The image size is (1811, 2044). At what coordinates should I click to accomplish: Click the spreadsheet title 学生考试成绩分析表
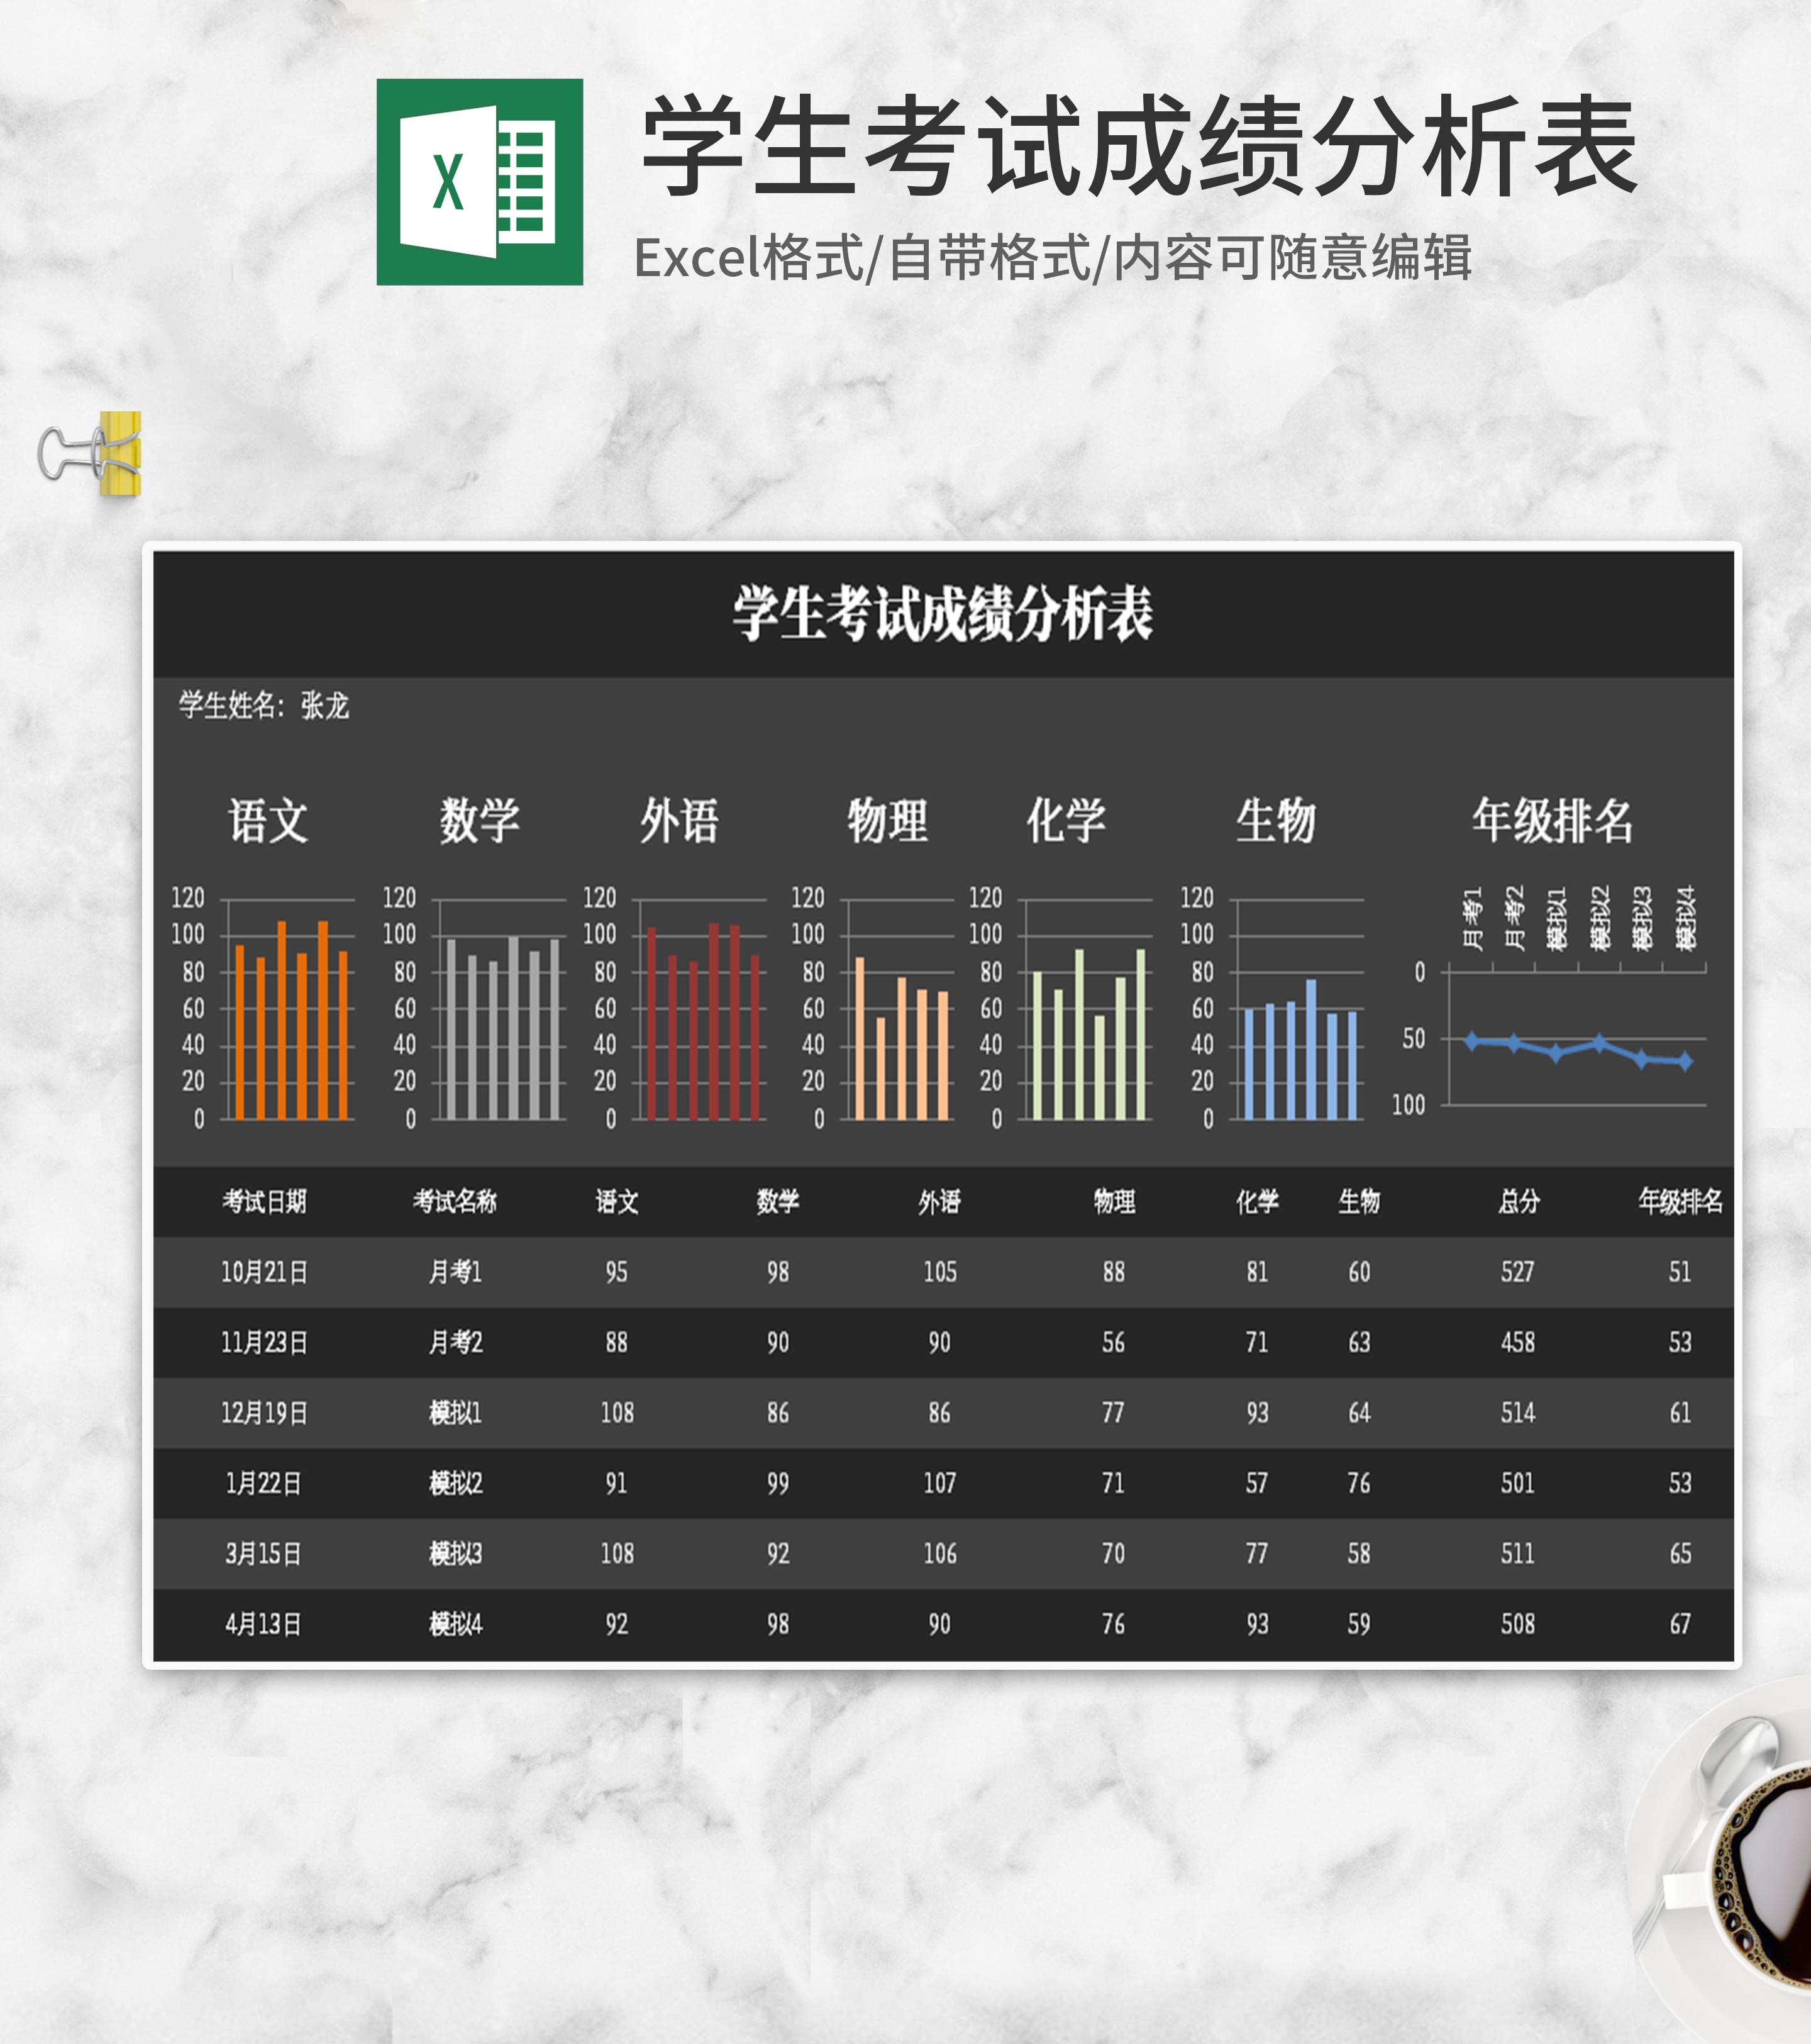point(942,613)
